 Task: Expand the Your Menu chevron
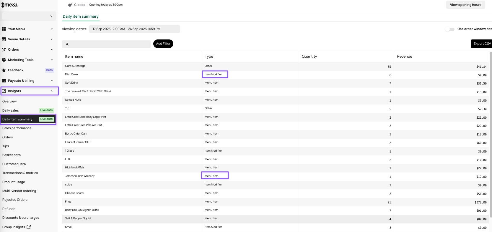(52, 29)
